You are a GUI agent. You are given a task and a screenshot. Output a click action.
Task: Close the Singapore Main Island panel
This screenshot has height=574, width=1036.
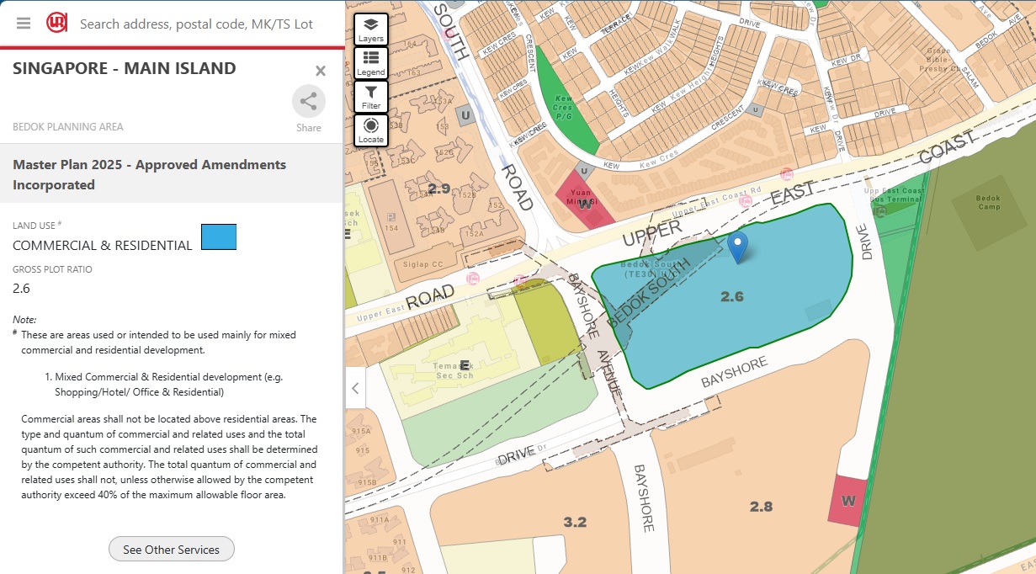(320, 71)
